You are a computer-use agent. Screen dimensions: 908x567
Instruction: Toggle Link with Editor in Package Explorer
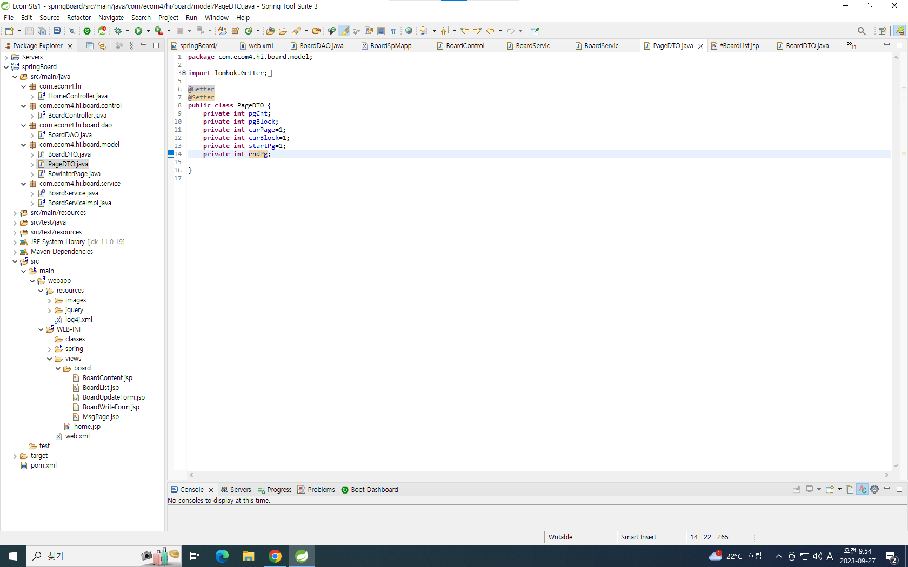coord(102,46)
